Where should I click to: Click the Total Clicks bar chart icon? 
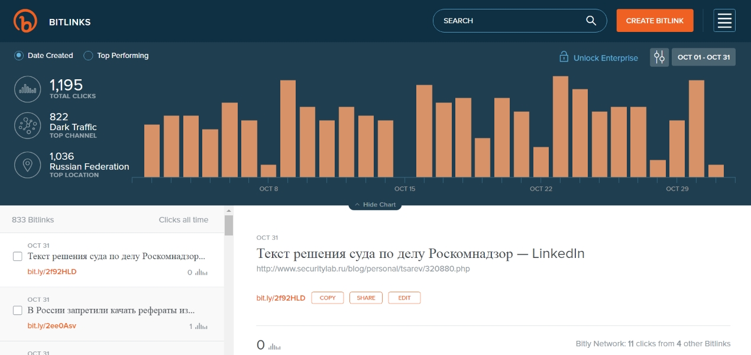(27, 89)
